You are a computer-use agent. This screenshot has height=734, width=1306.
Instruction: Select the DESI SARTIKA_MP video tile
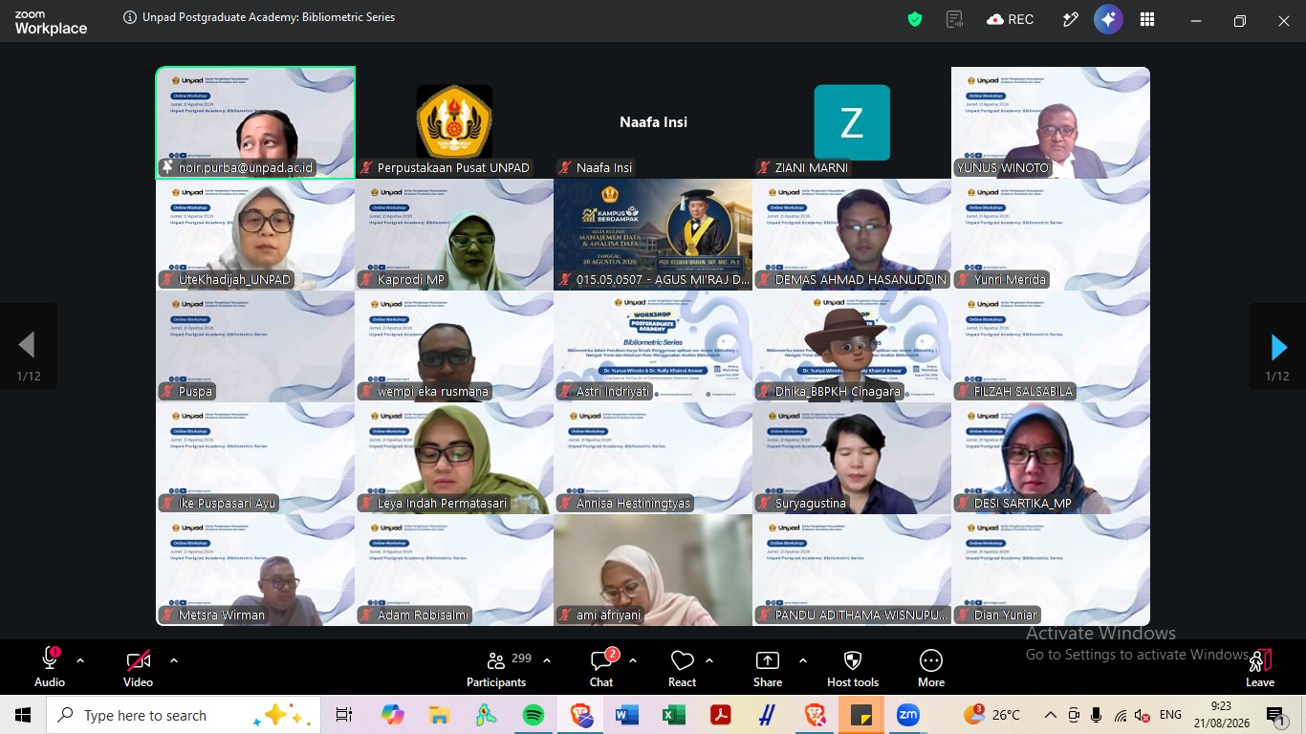click(1051, 459)
